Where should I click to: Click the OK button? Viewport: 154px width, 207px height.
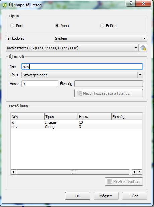(78, 196)
